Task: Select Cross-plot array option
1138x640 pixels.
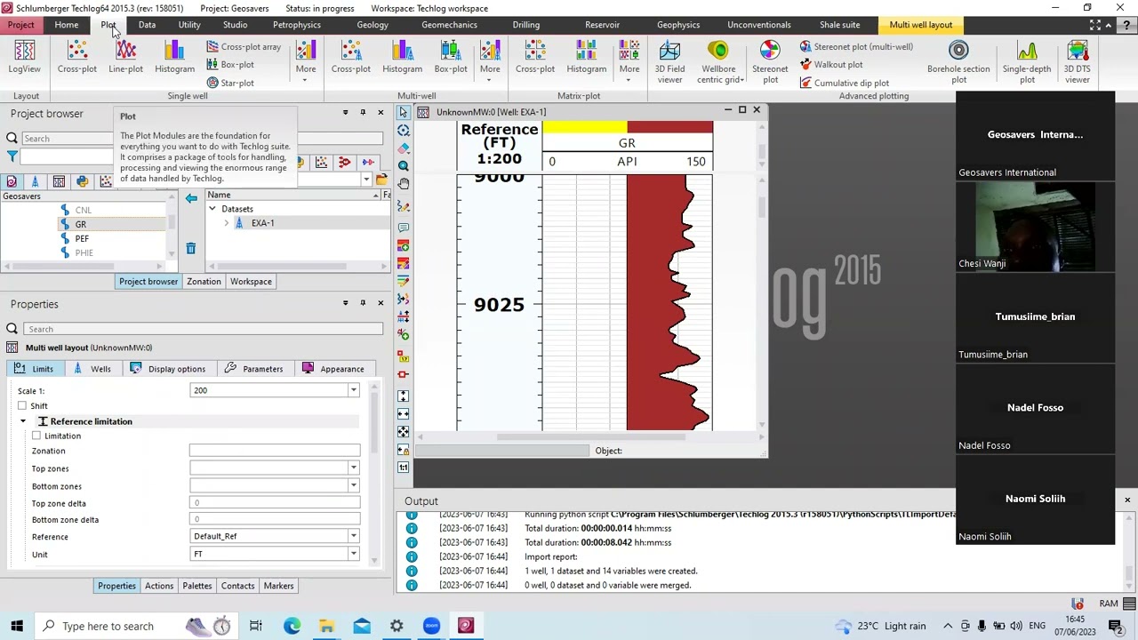Action: (243, 46)
